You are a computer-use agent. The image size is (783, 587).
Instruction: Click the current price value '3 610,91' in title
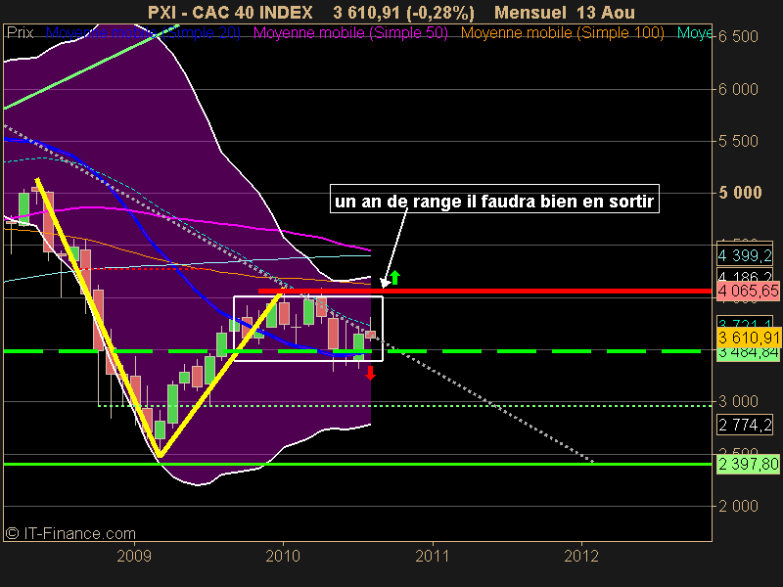367,12
